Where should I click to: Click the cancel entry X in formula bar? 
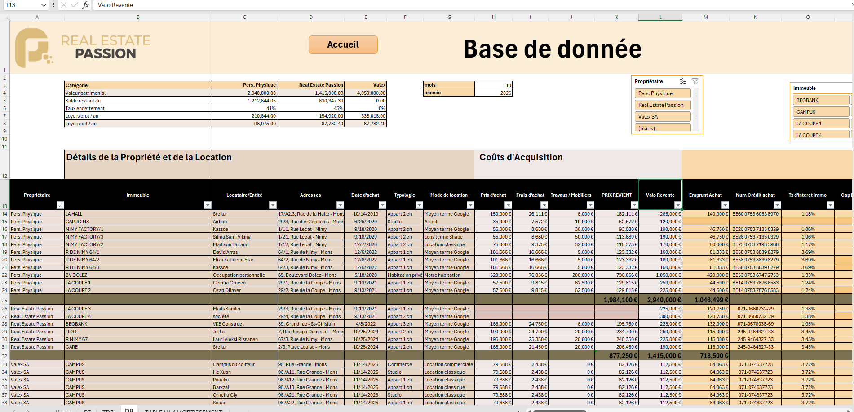(x=64, y=5)
